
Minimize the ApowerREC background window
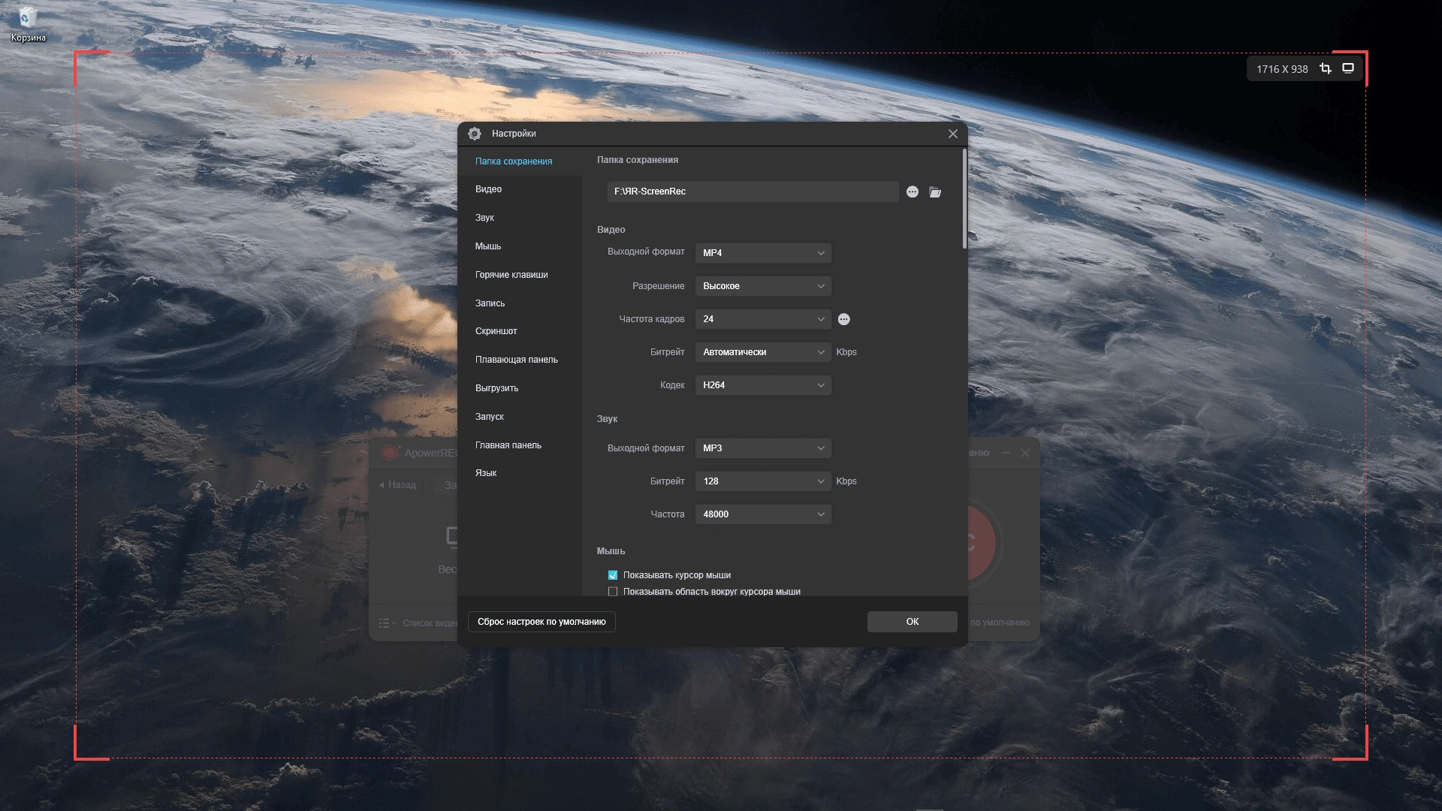(1006, 453)
